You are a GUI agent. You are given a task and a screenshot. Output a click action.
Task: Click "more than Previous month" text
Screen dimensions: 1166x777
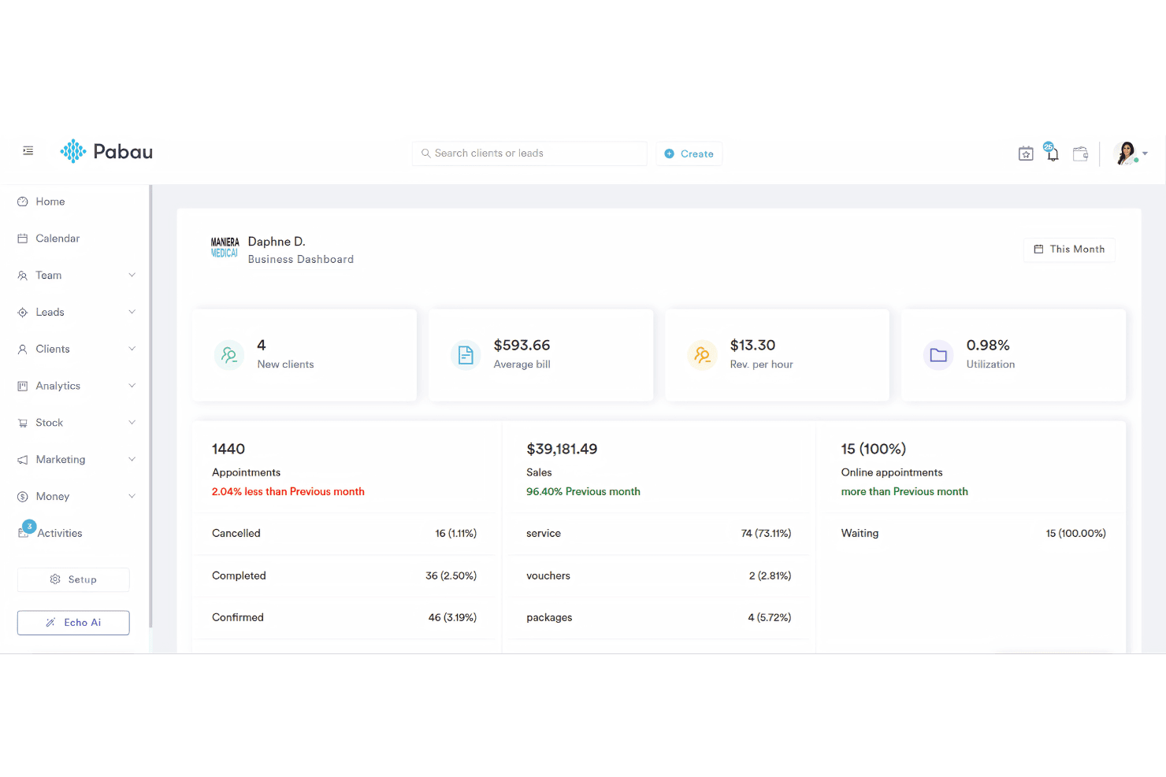(x=904, y=491)
